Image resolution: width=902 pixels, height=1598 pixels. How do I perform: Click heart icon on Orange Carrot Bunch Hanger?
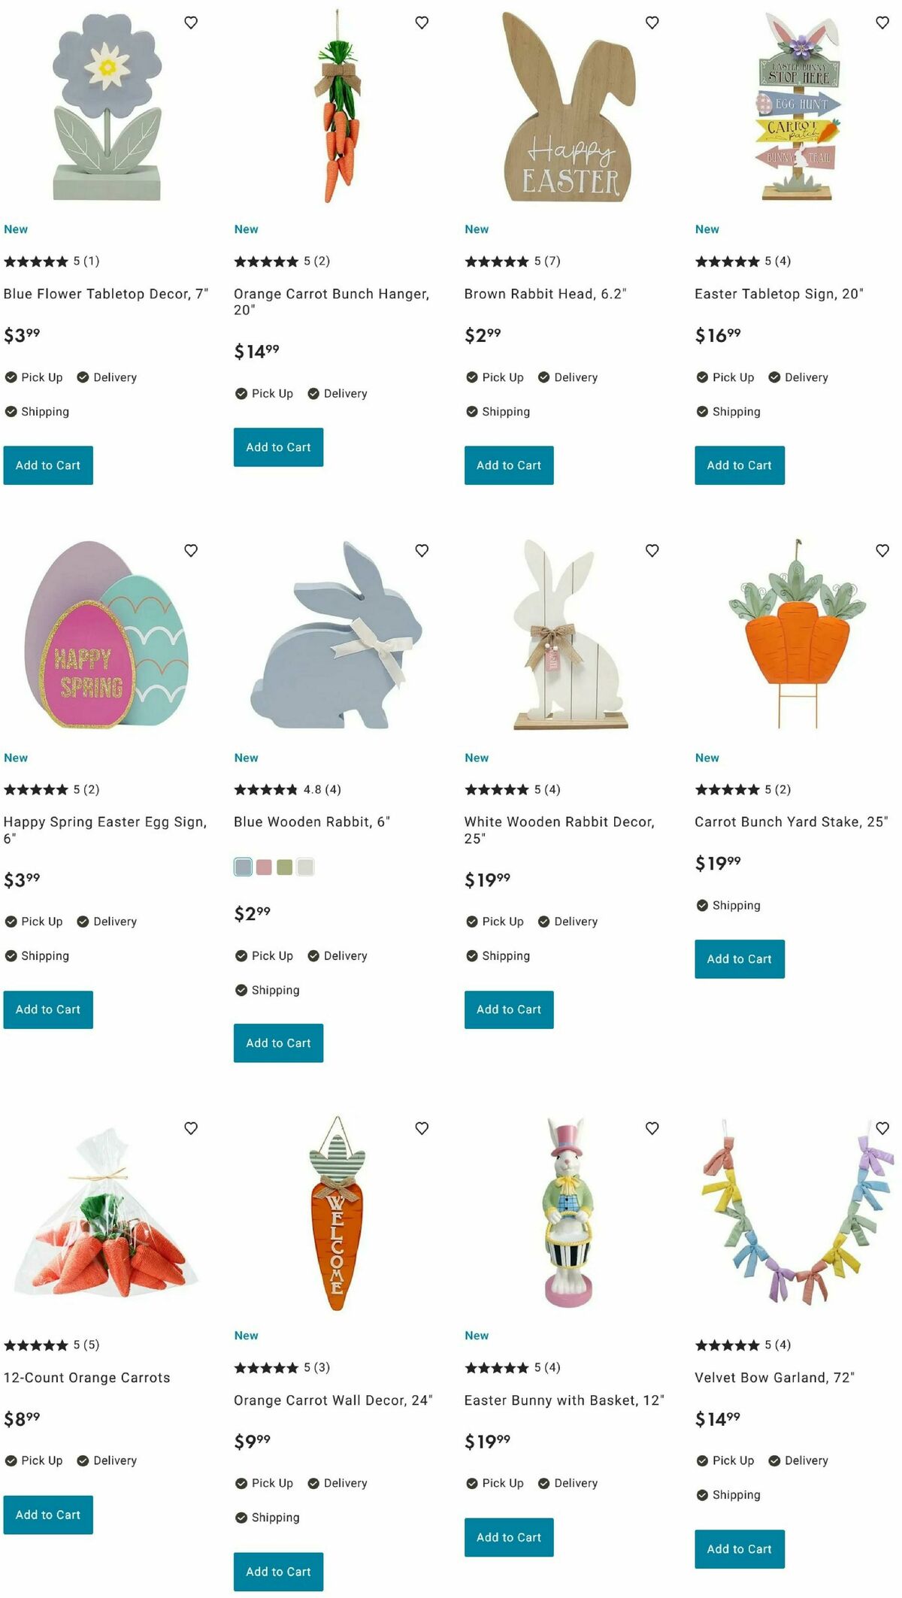422,23
